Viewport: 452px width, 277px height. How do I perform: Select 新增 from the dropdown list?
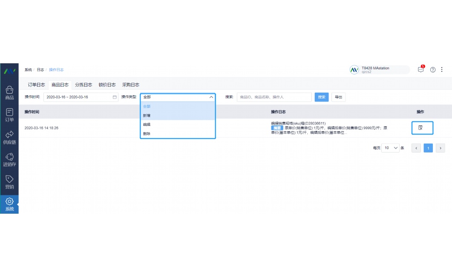147,116
